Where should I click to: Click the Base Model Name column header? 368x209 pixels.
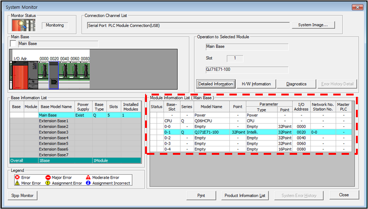tap(57, 107)
